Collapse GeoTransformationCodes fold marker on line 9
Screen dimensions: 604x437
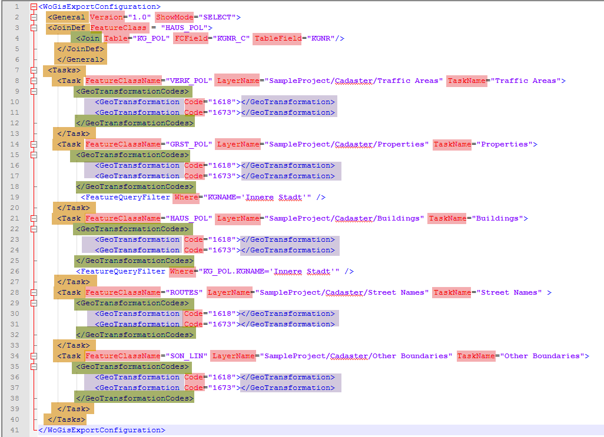tap(34, 91)
